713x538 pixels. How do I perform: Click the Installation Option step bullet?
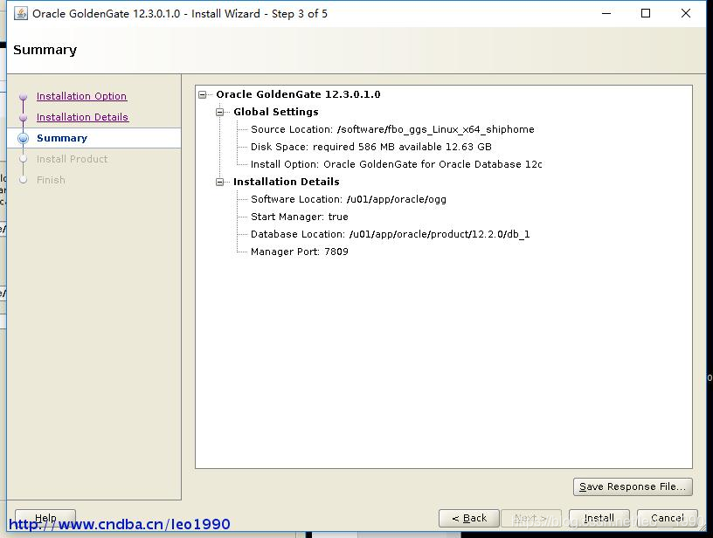(24, 96)
